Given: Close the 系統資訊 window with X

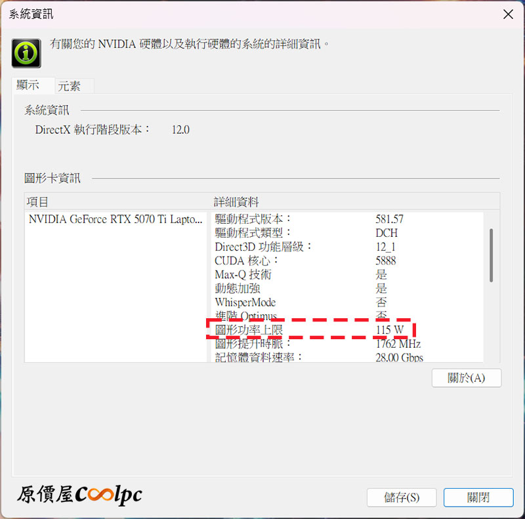Looking at the screenshot, I should pyautogui.click(x=508, y=14).
